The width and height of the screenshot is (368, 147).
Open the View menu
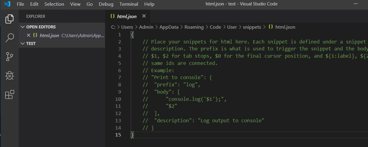[75, 4]
